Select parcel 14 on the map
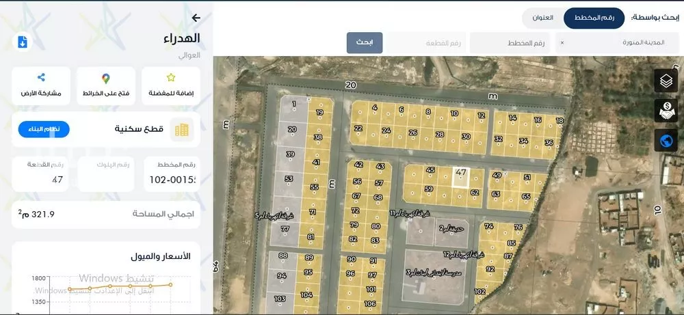 click(512, 118)
